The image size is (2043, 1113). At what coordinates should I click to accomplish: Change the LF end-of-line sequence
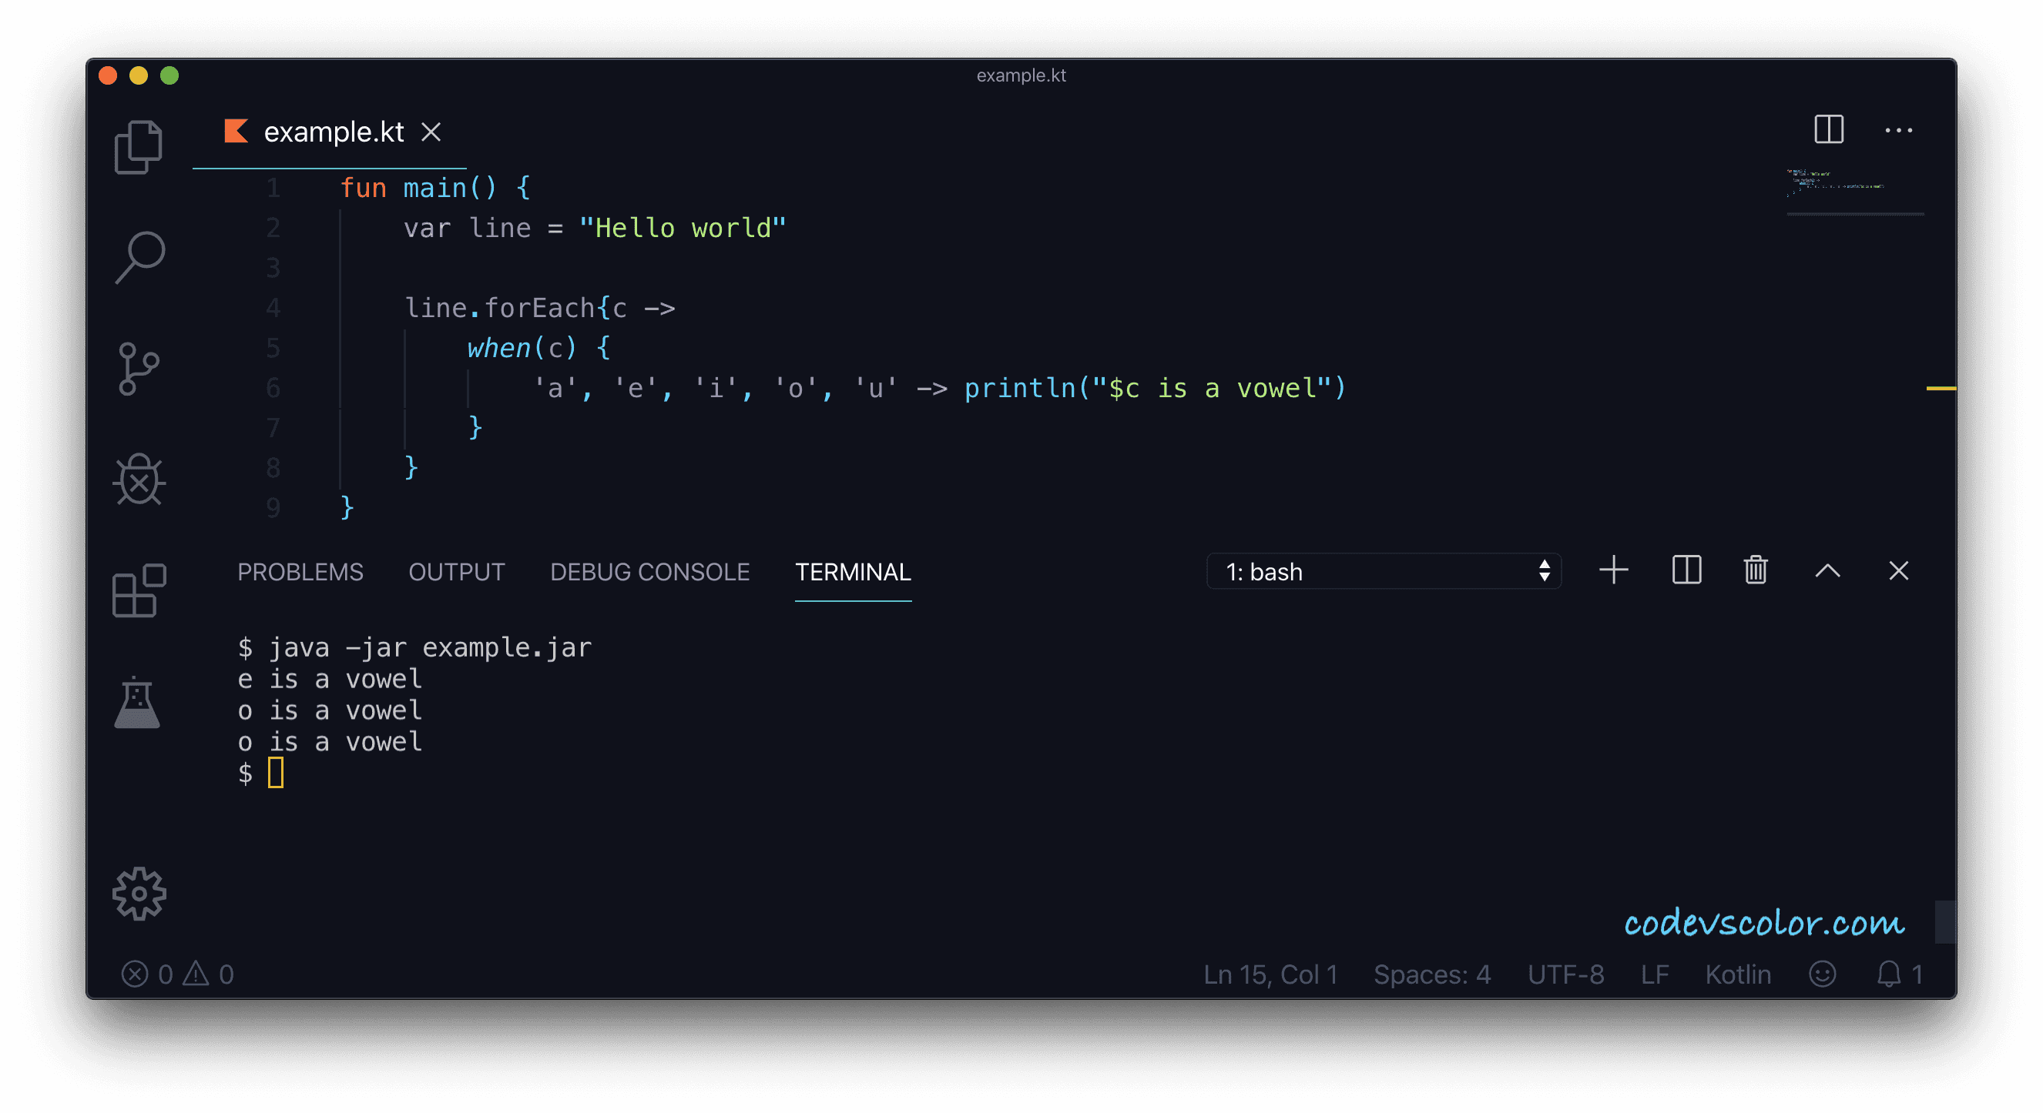pyautogui.click(x=1655, y=974)
